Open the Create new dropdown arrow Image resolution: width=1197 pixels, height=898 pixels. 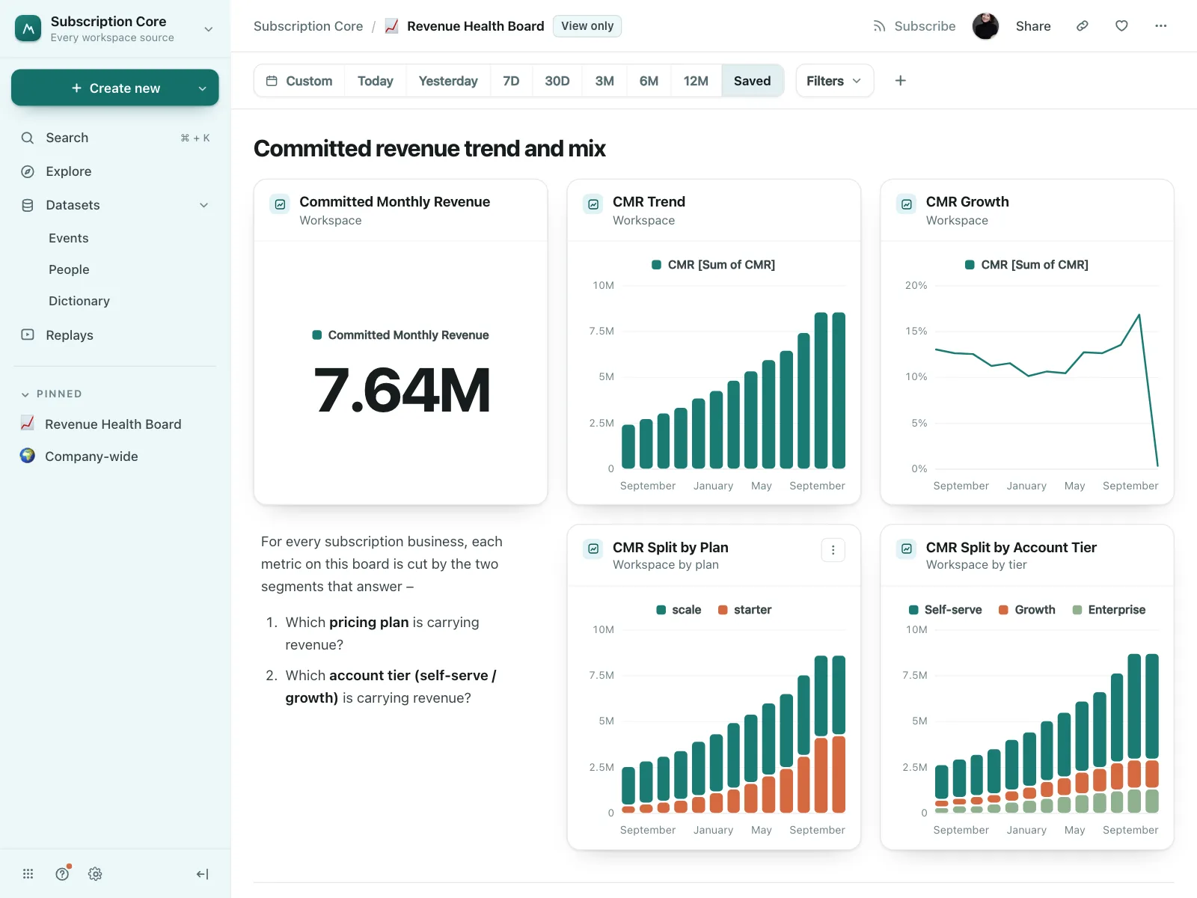pos(202,88)
